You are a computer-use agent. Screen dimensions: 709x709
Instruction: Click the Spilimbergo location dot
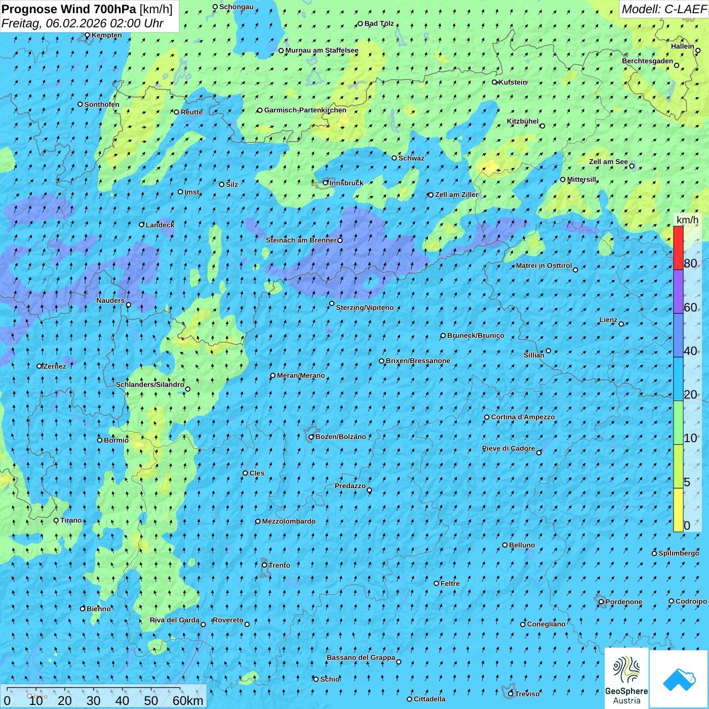[654, 554]
